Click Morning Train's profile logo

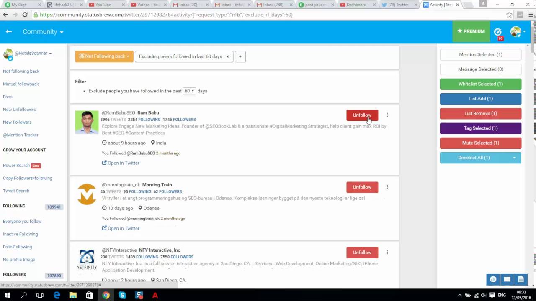(87, 194)
